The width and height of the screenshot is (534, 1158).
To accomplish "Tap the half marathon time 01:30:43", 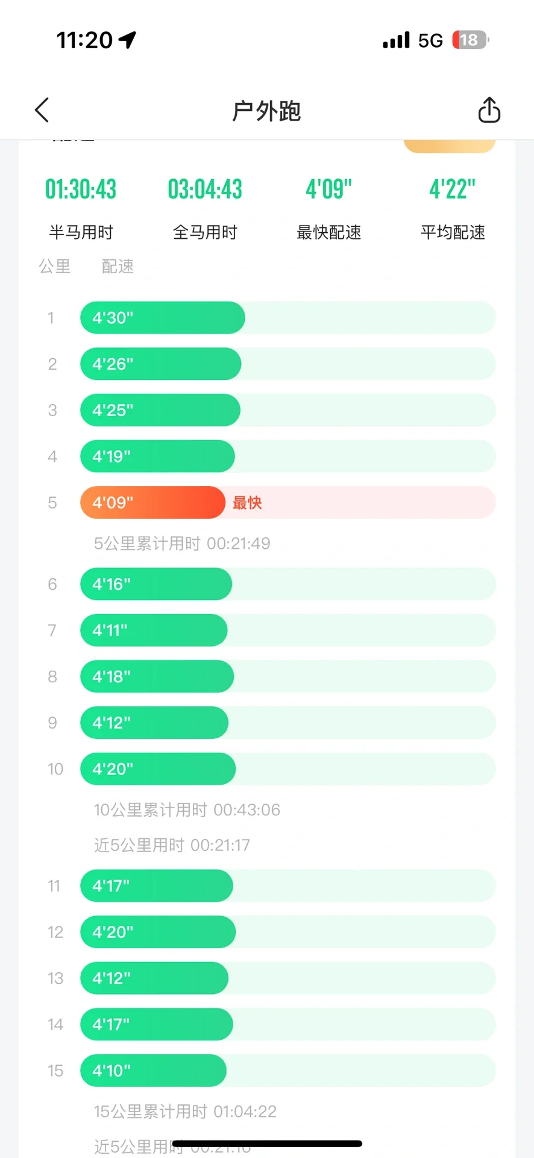I will [x=81, y=189].
